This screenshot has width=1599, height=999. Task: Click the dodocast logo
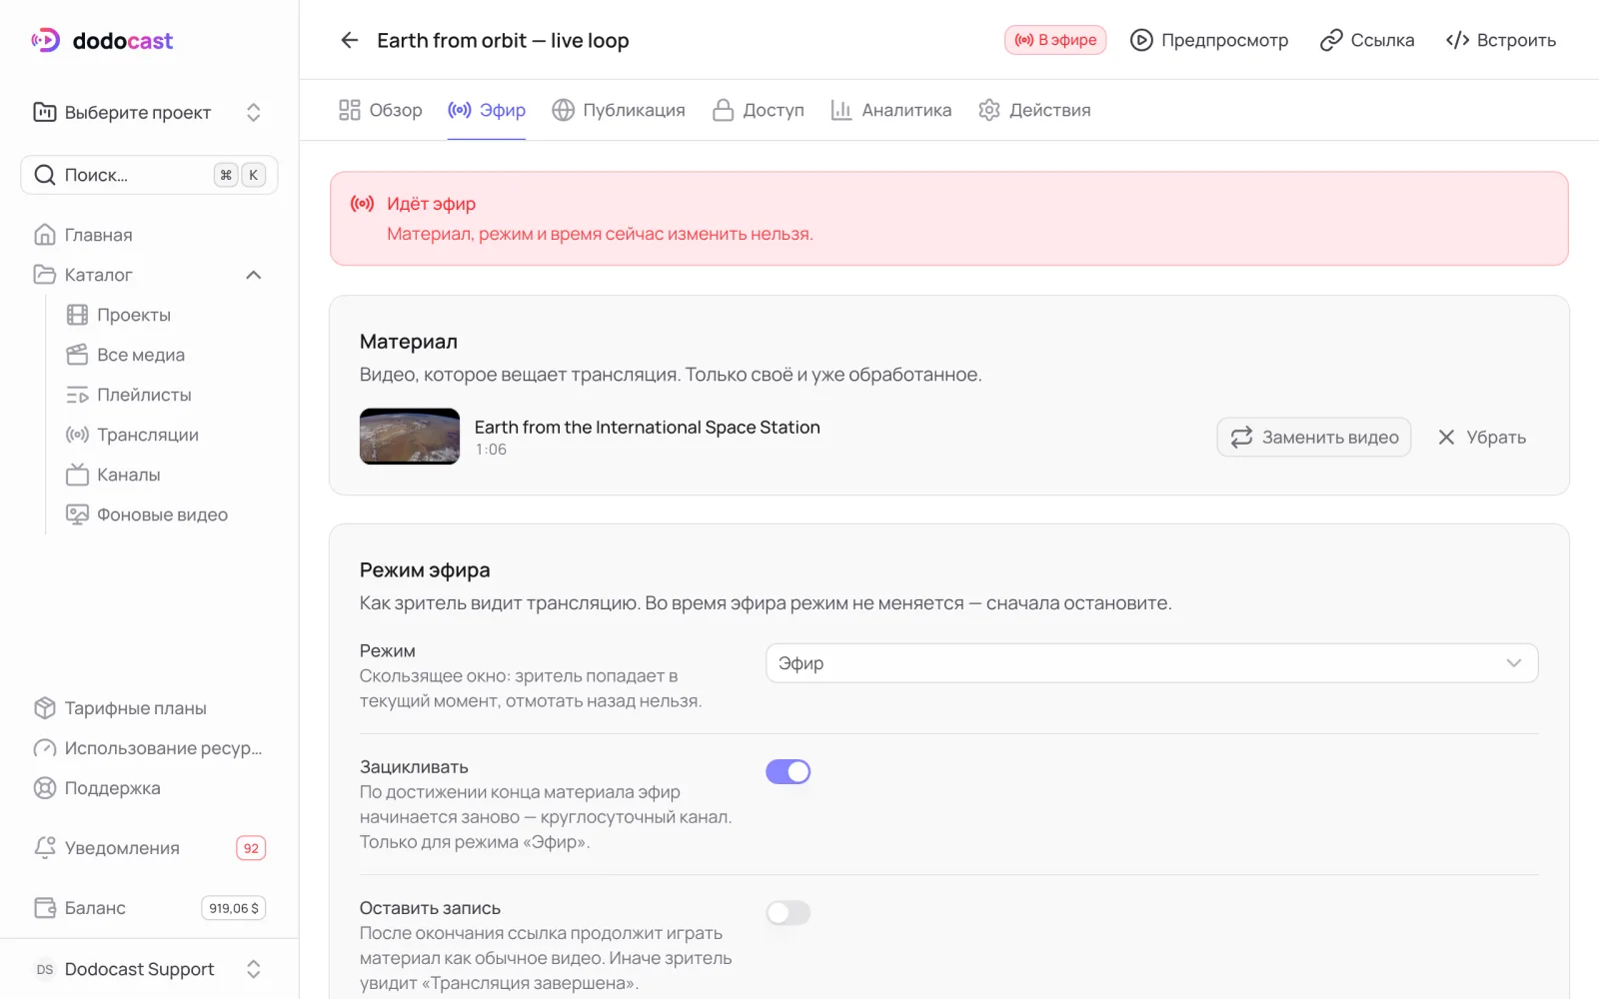102,40
